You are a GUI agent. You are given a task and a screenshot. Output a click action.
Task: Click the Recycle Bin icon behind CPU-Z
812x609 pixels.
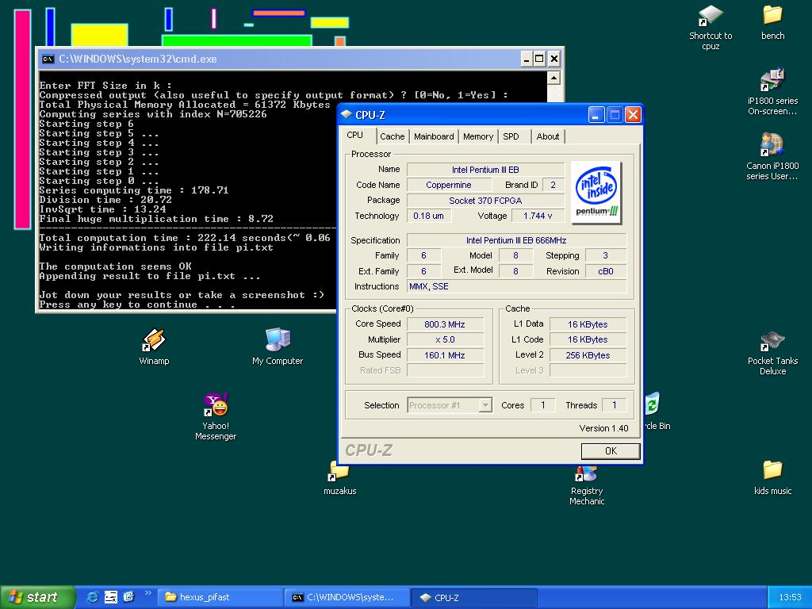(652, 404)
